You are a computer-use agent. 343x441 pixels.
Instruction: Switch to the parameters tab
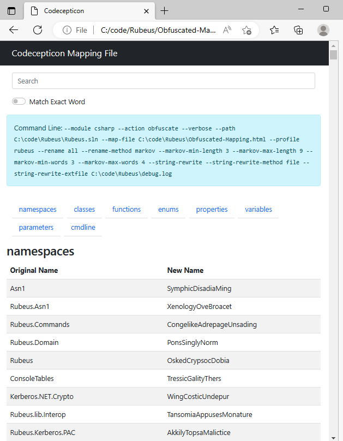click(x=36, y=228)
